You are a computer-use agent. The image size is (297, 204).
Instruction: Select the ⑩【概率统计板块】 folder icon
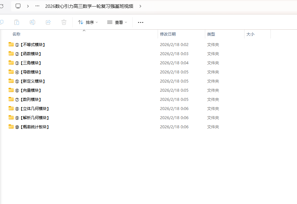tap(11, 127)
